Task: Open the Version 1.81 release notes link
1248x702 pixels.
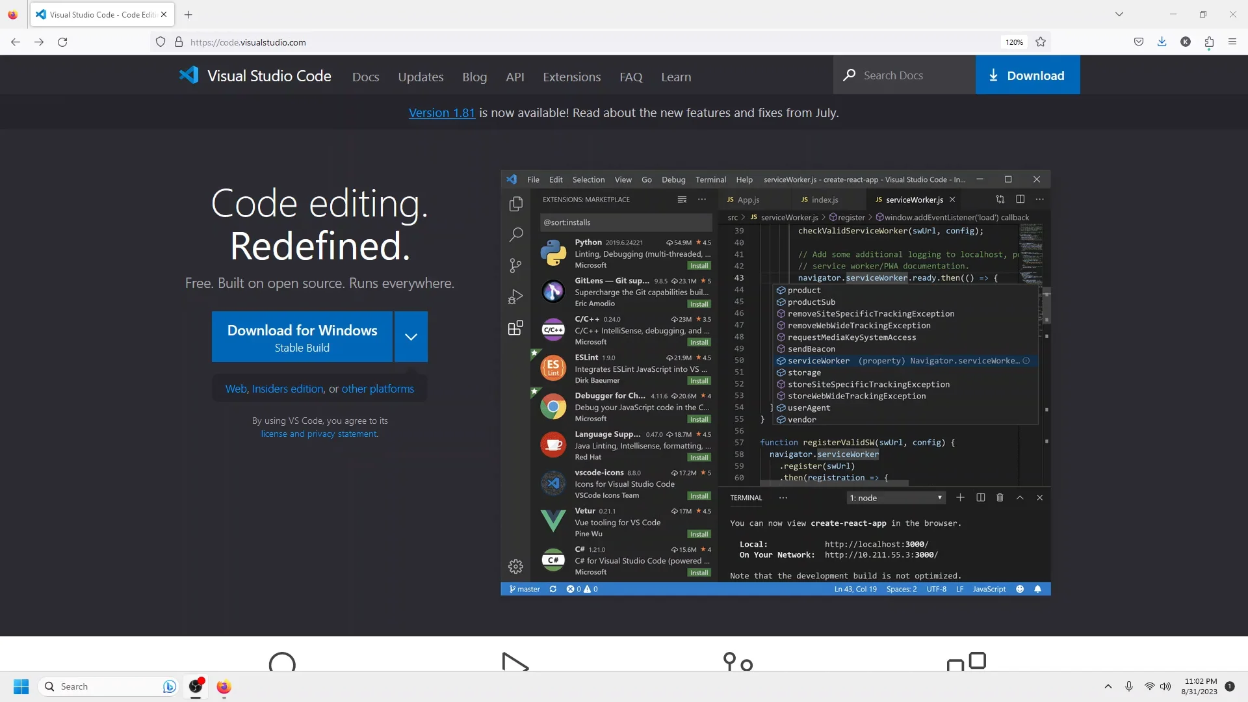Action: click(441, 112)
